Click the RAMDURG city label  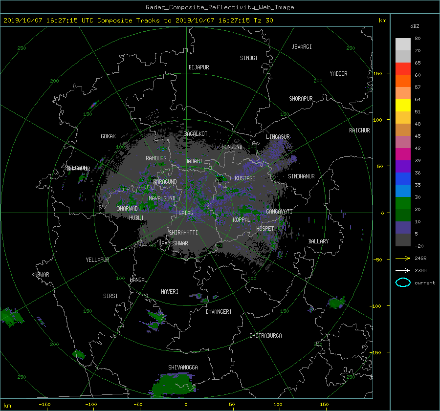point(156,158)
